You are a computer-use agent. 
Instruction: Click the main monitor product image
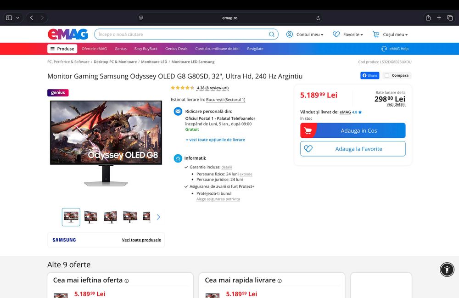(x=106, y=143)
